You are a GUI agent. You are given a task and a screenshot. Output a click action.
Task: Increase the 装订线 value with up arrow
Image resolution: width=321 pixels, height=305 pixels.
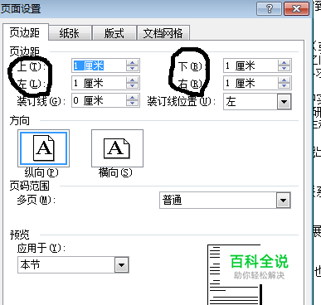(133, 97)
